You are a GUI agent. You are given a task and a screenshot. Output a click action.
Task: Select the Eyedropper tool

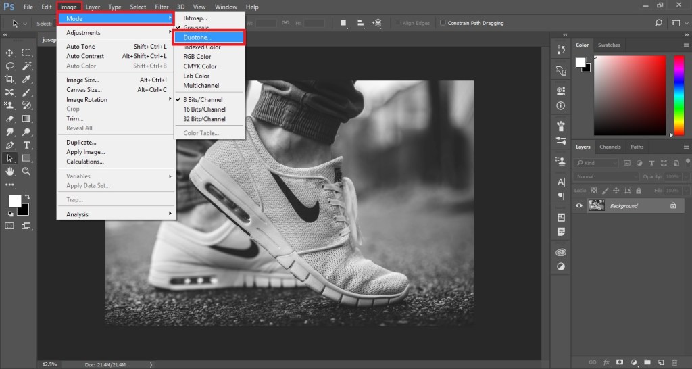point(26,80)
